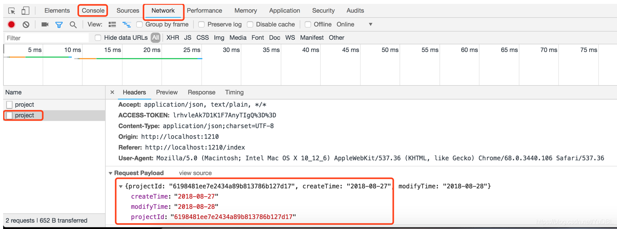617x229 pixels.
Task: Enable Group by frame checkbox
Action: pos(139,24)
